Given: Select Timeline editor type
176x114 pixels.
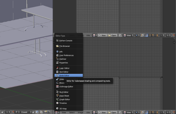Looking at the screenshot, I should pos(69,103).
